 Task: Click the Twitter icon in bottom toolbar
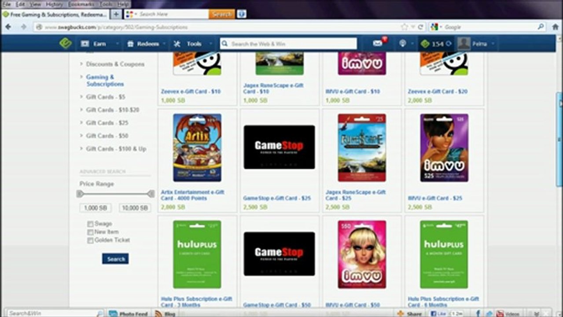pyautogui.click(x=489, y=313)
